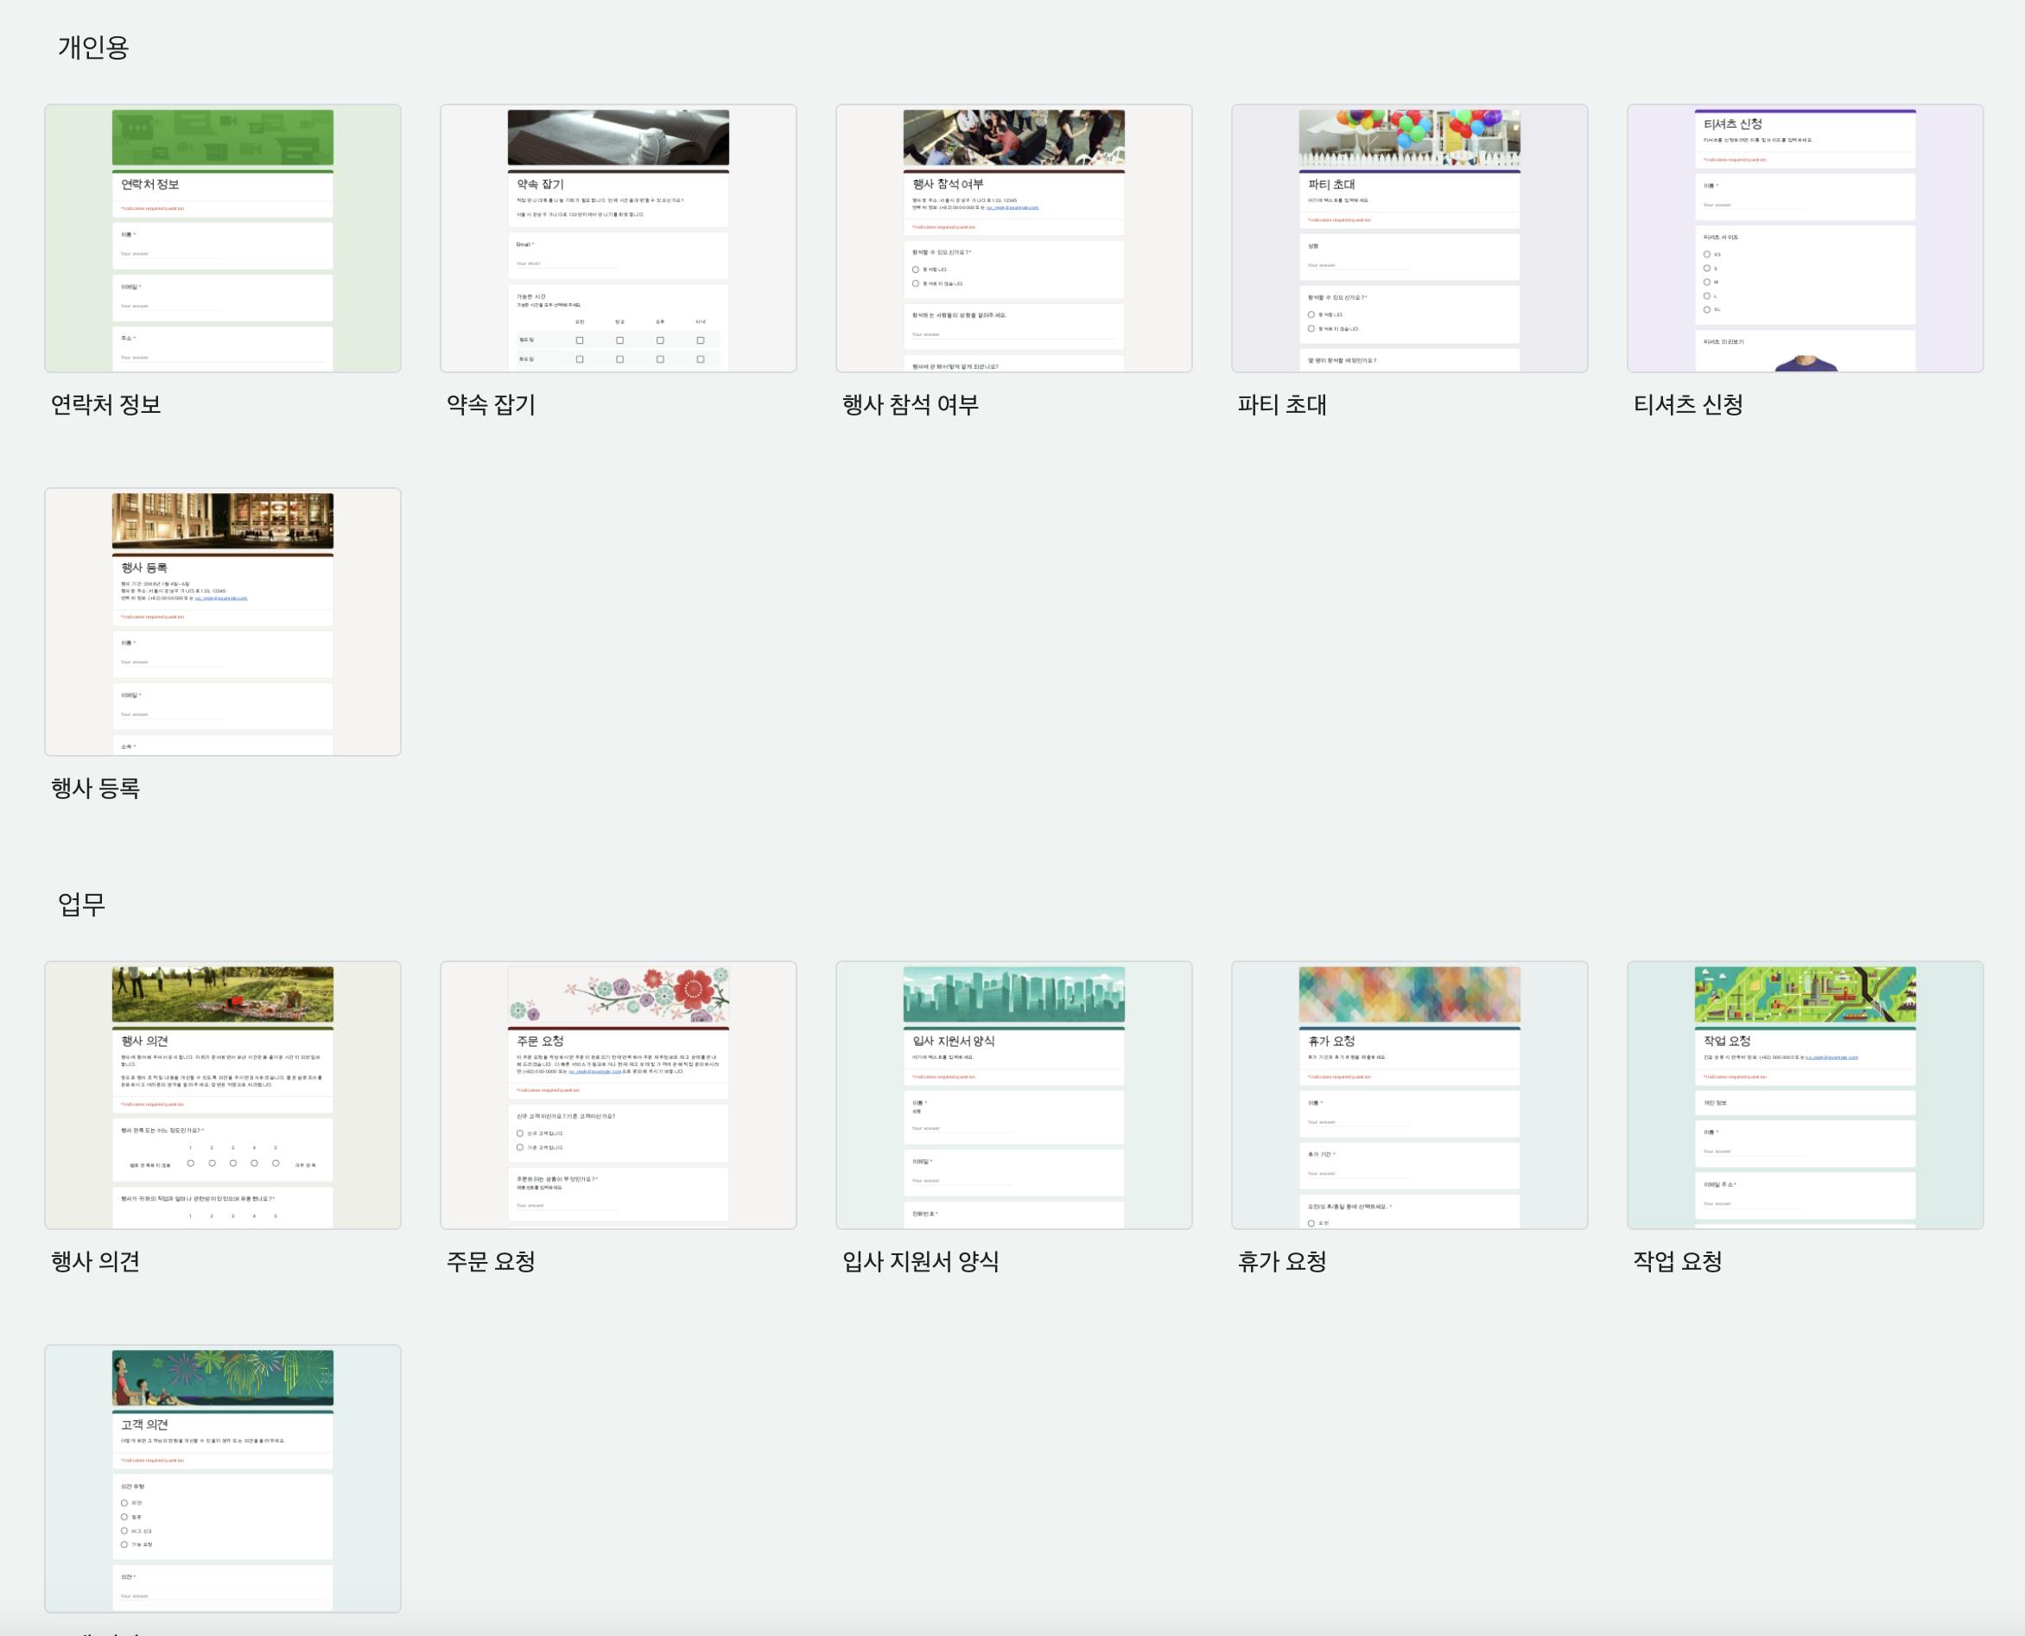Open the 입사 지원서 양식 template
Screen dimensions: 2025x1636
pos(1014,1095)
